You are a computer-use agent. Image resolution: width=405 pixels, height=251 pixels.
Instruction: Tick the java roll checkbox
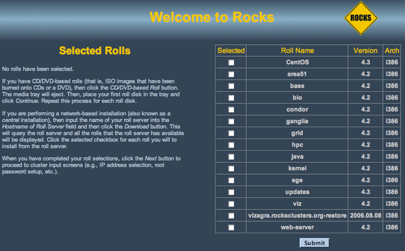231,157
